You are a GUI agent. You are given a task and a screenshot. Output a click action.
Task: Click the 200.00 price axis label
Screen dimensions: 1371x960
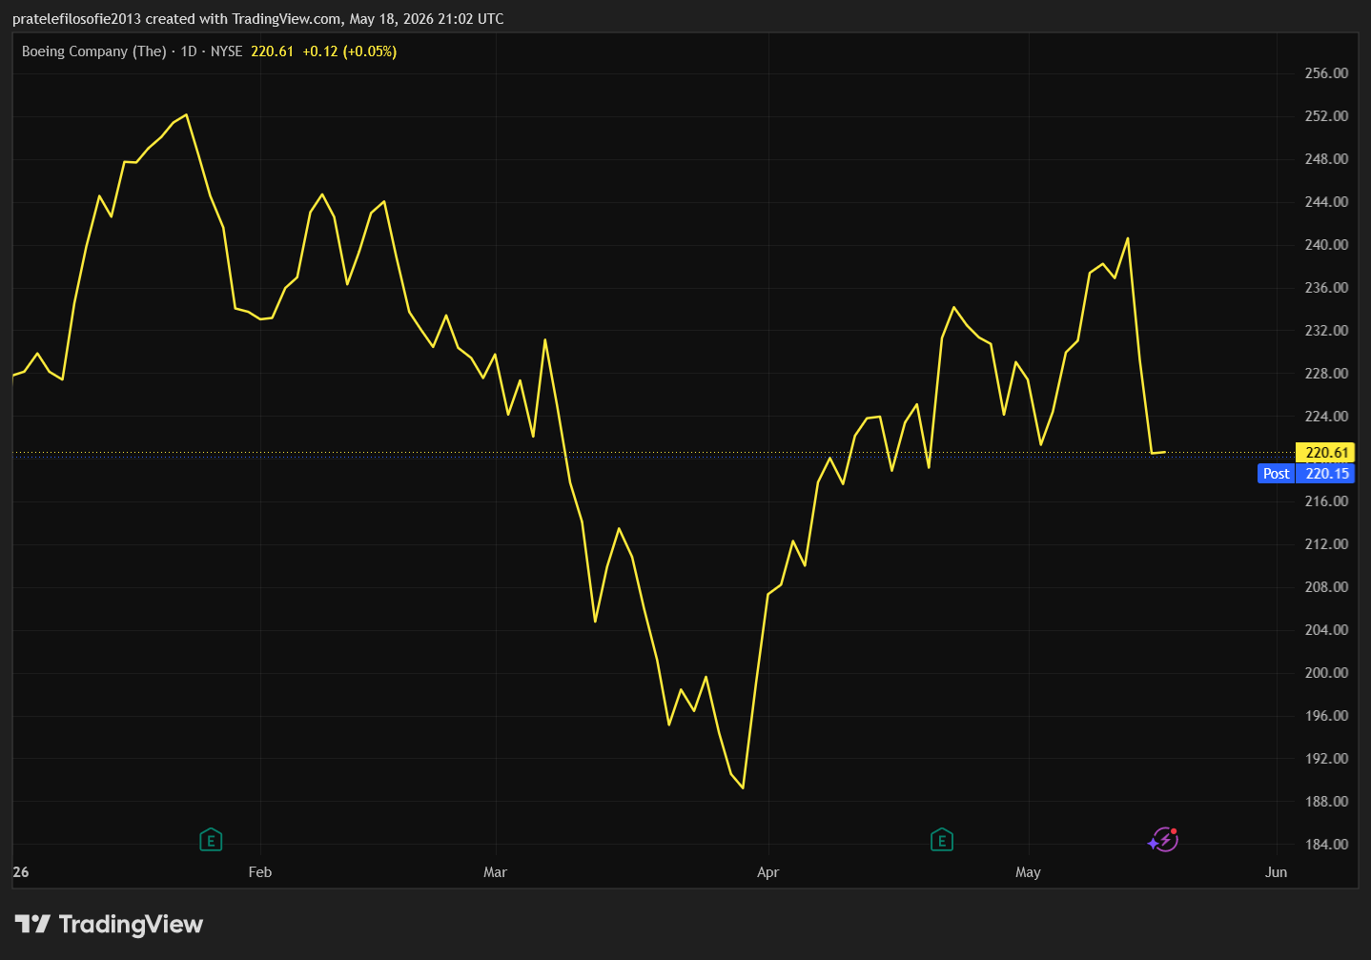coord(1326,673)
